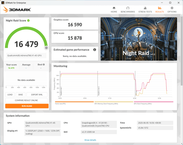Minimize the 3DMark window
This screenshot has width=183, height=145.
[162, 3]
